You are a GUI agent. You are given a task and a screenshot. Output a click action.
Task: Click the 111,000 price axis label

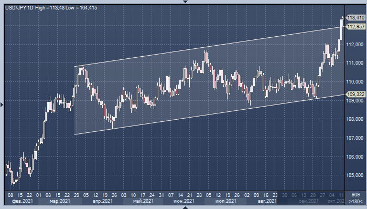point(355,63)
